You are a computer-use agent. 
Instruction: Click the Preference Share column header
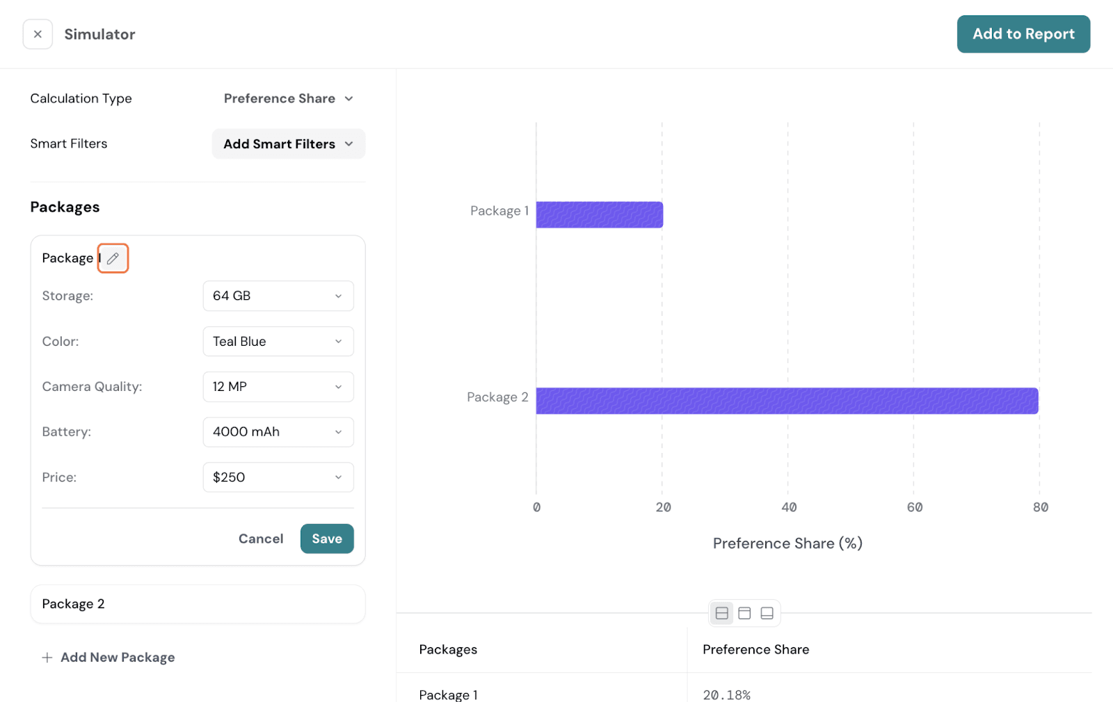(755, 649)
